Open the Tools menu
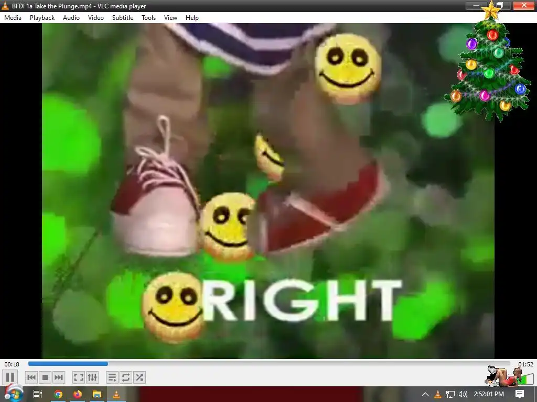Screen dimensions: 537x402 coord(148,18)
